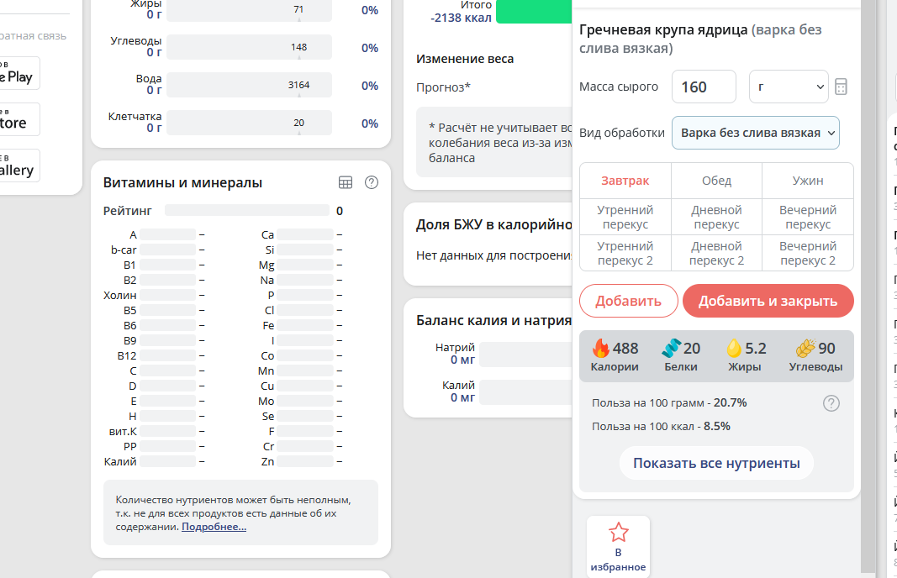Click the -2138 ккал total value

coord(461,18)
